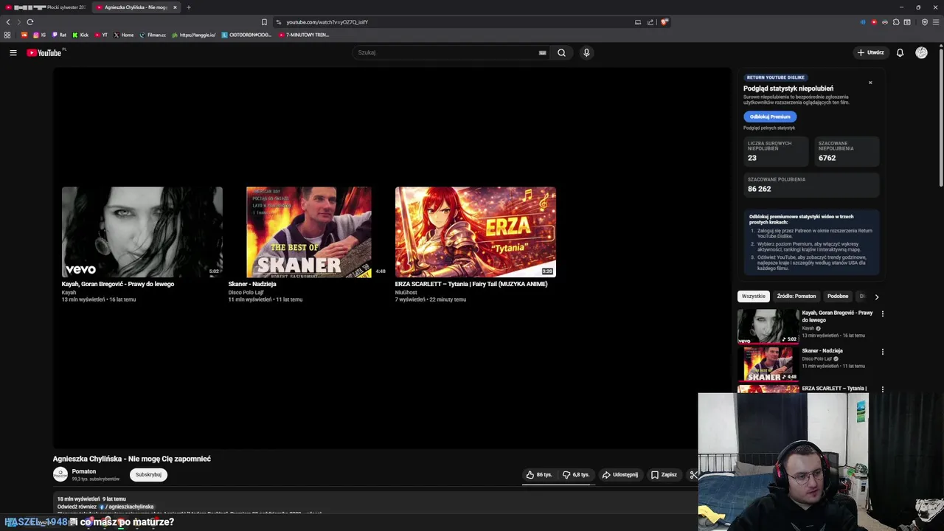Toggle the browser sidebar panel icon

(x=907, y=22)
